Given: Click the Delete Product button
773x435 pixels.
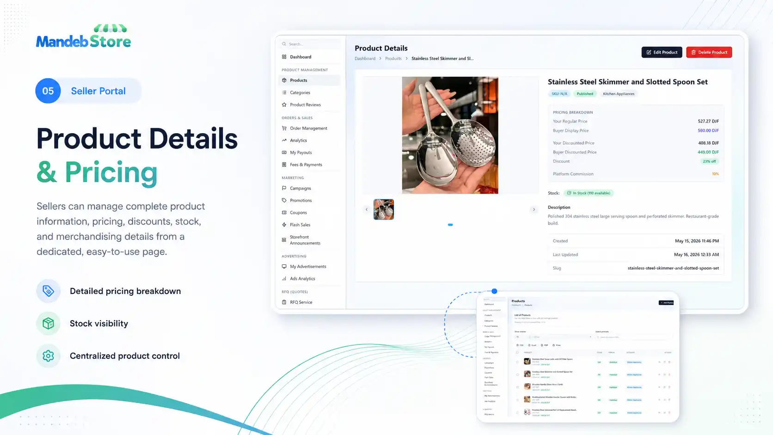Looking at the screenshot, I should tap(709, 52).
